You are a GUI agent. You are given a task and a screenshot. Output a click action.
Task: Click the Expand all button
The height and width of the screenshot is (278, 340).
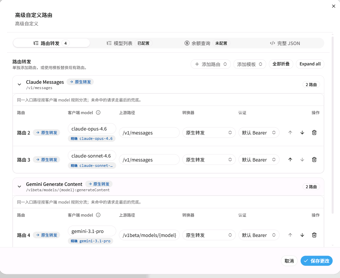click(310, 64)
